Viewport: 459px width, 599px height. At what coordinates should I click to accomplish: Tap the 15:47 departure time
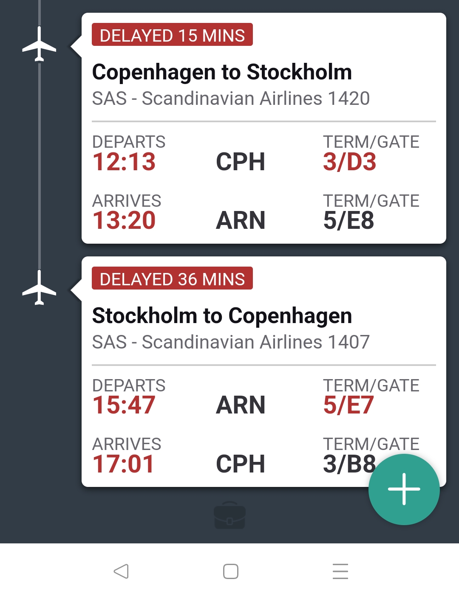(x=124, y=405)
